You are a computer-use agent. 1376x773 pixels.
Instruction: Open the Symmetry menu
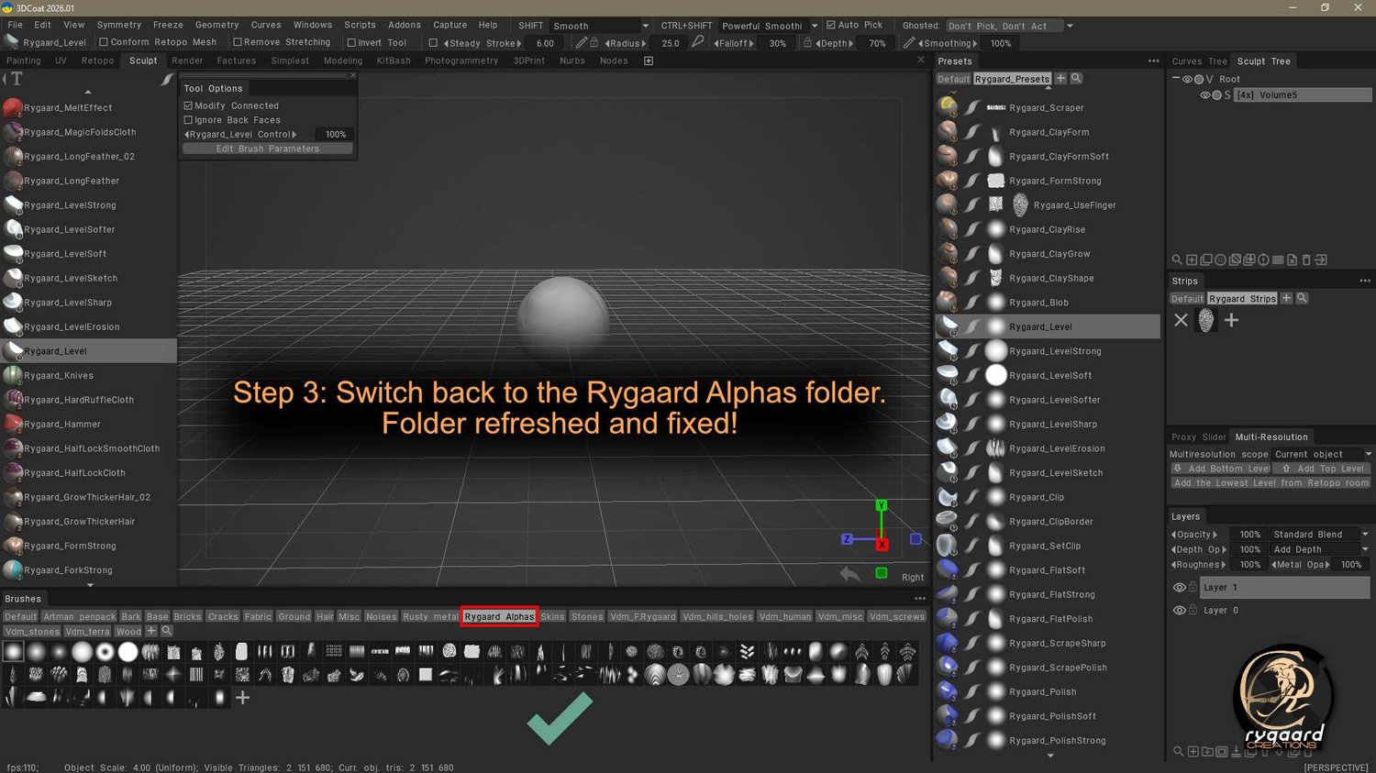119,25
